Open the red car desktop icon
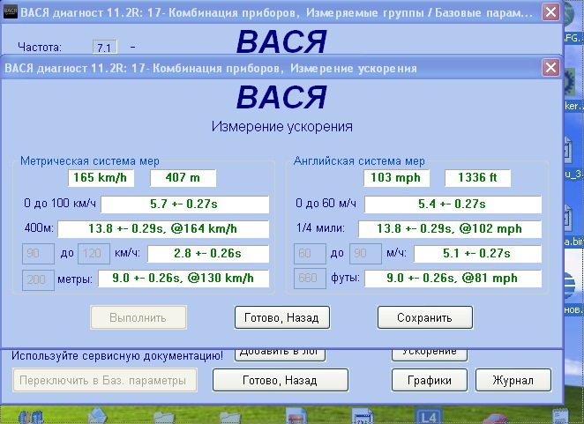The height and width of the screenshot is (424, 584). click(495, 419)
